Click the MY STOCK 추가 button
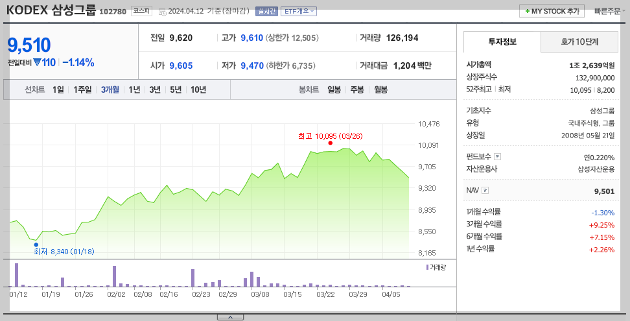Viewport: 630px width, 321px height. [552, 11]
